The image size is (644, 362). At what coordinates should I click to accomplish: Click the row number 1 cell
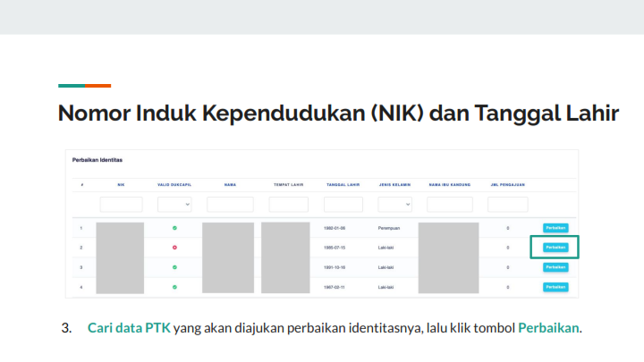pos(80,228)
